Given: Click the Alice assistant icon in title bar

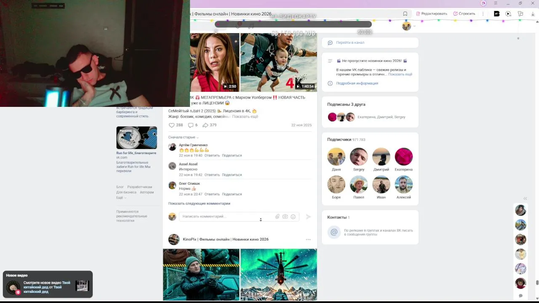Looking at the screenshot, I should pyautogui.click(x=483, y=3).
